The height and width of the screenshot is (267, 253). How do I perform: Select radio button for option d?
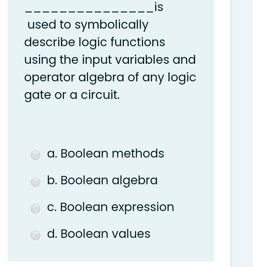35,235
